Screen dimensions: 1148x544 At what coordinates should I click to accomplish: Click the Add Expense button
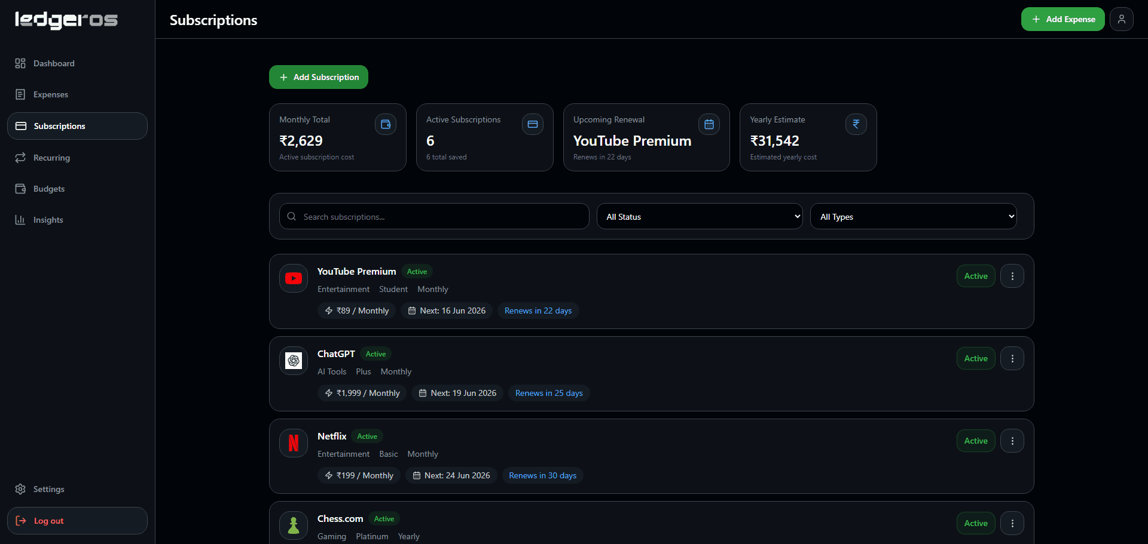point(1063,19)
